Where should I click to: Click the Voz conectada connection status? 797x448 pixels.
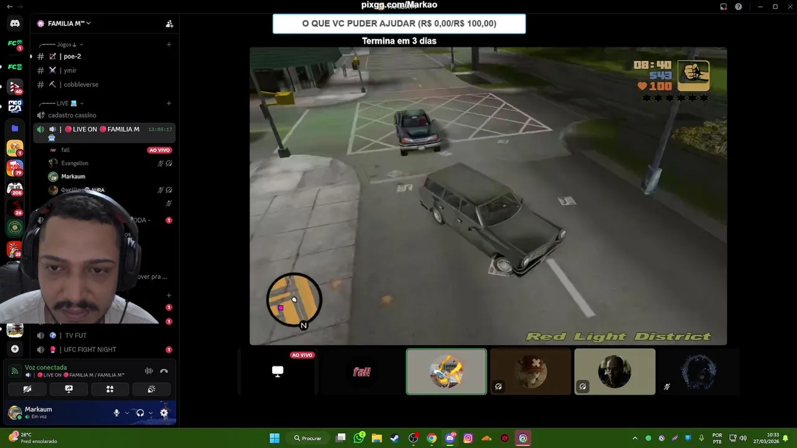pyautogui.click(x=45, y=368)
